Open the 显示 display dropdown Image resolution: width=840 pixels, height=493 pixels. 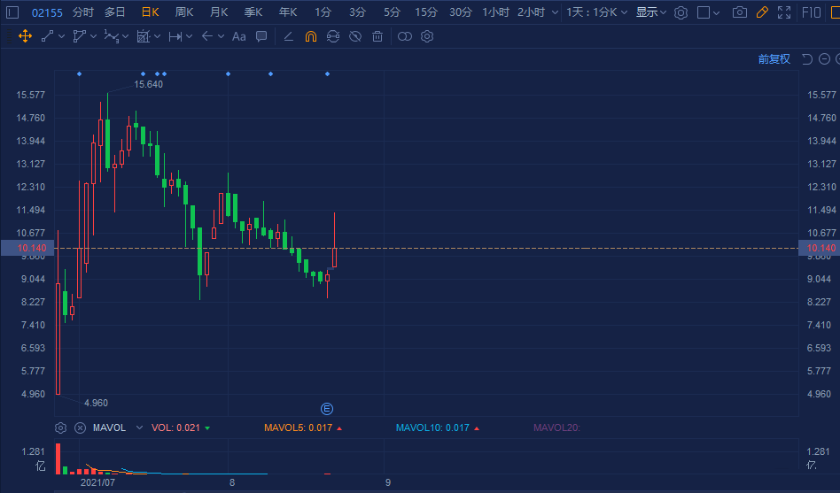(x=651, y=12)
